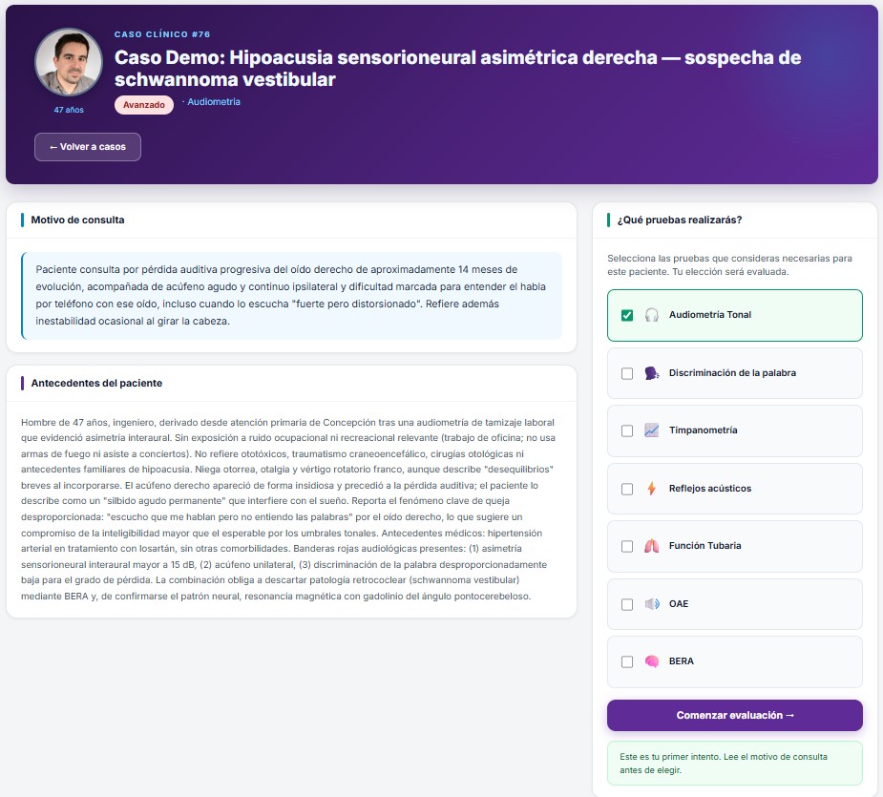Click the brain icon beside BERA
Viewport: 883px width, 797px height.
tap(652, 661)
